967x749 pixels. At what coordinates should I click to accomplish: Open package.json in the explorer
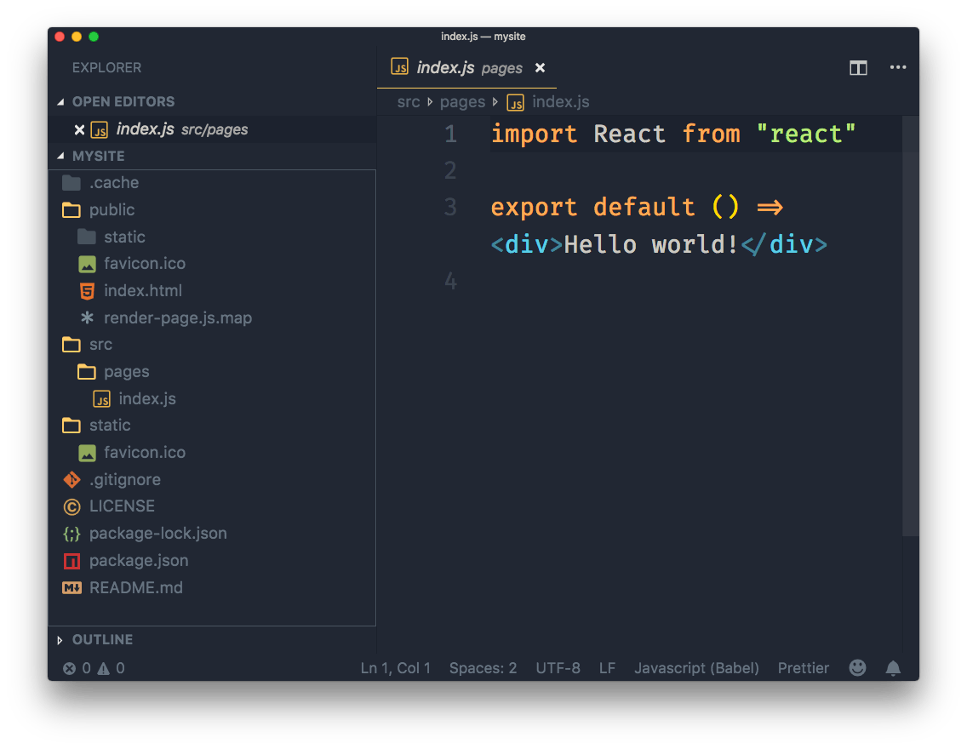[x=138, y=560]
